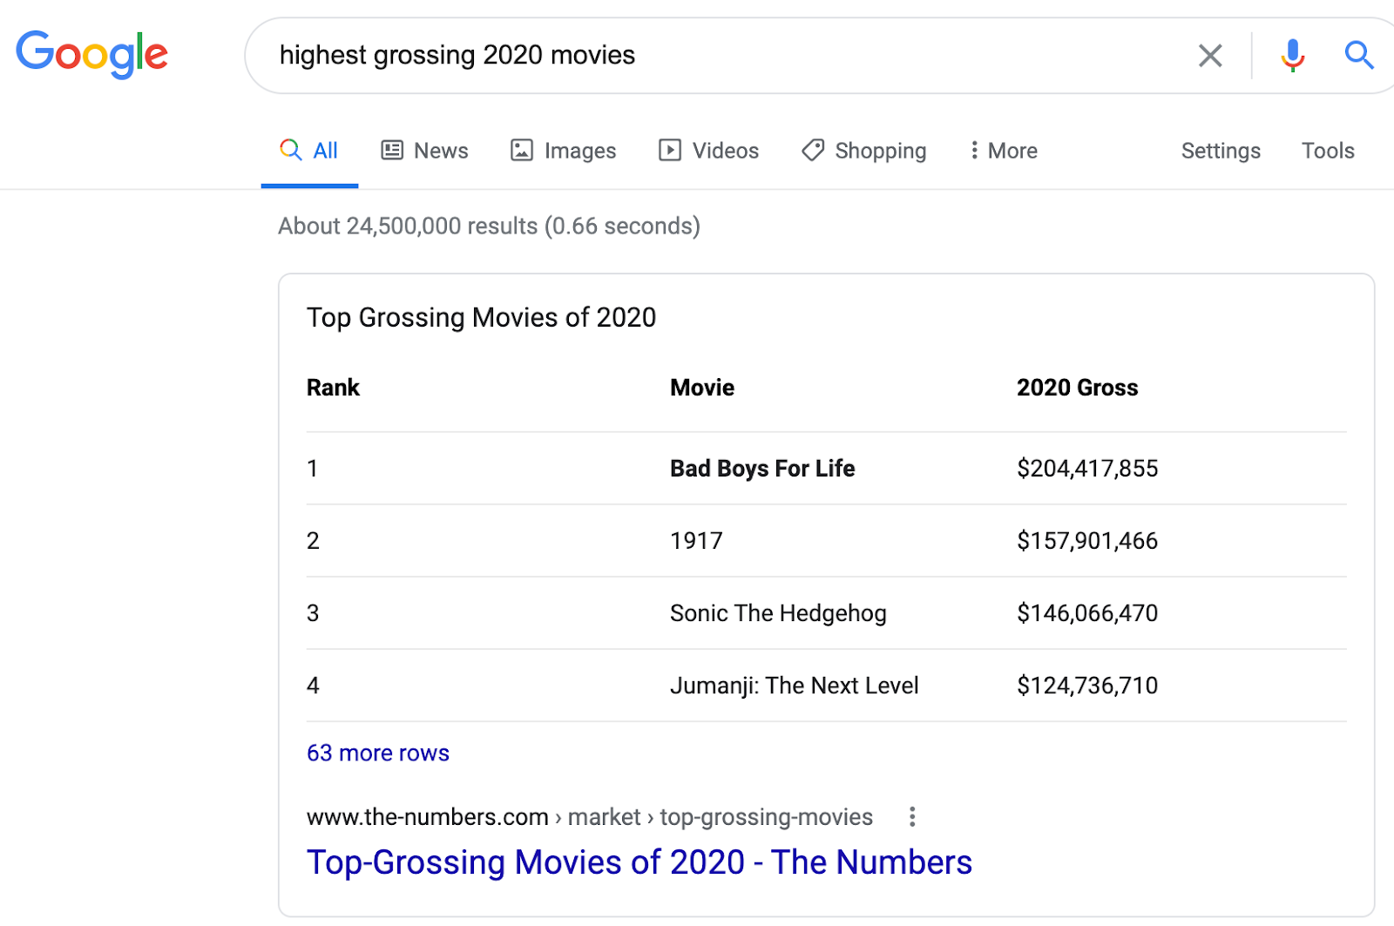Click the $146,066,470 gross value
The image size is (1394, 926).
1087,613
